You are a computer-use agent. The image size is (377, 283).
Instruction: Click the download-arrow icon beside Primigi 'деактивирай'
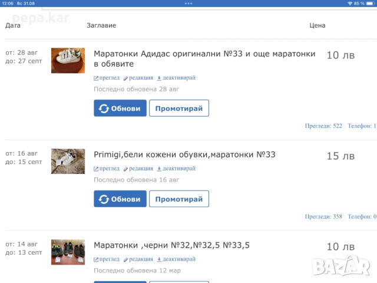159,169
